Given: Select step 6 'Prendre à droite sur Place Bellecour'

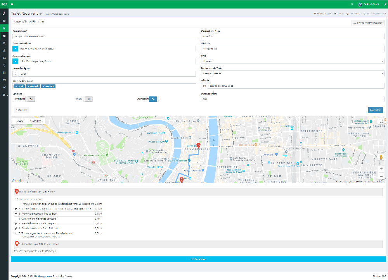Looking at the screenshot, I should 59,228.
